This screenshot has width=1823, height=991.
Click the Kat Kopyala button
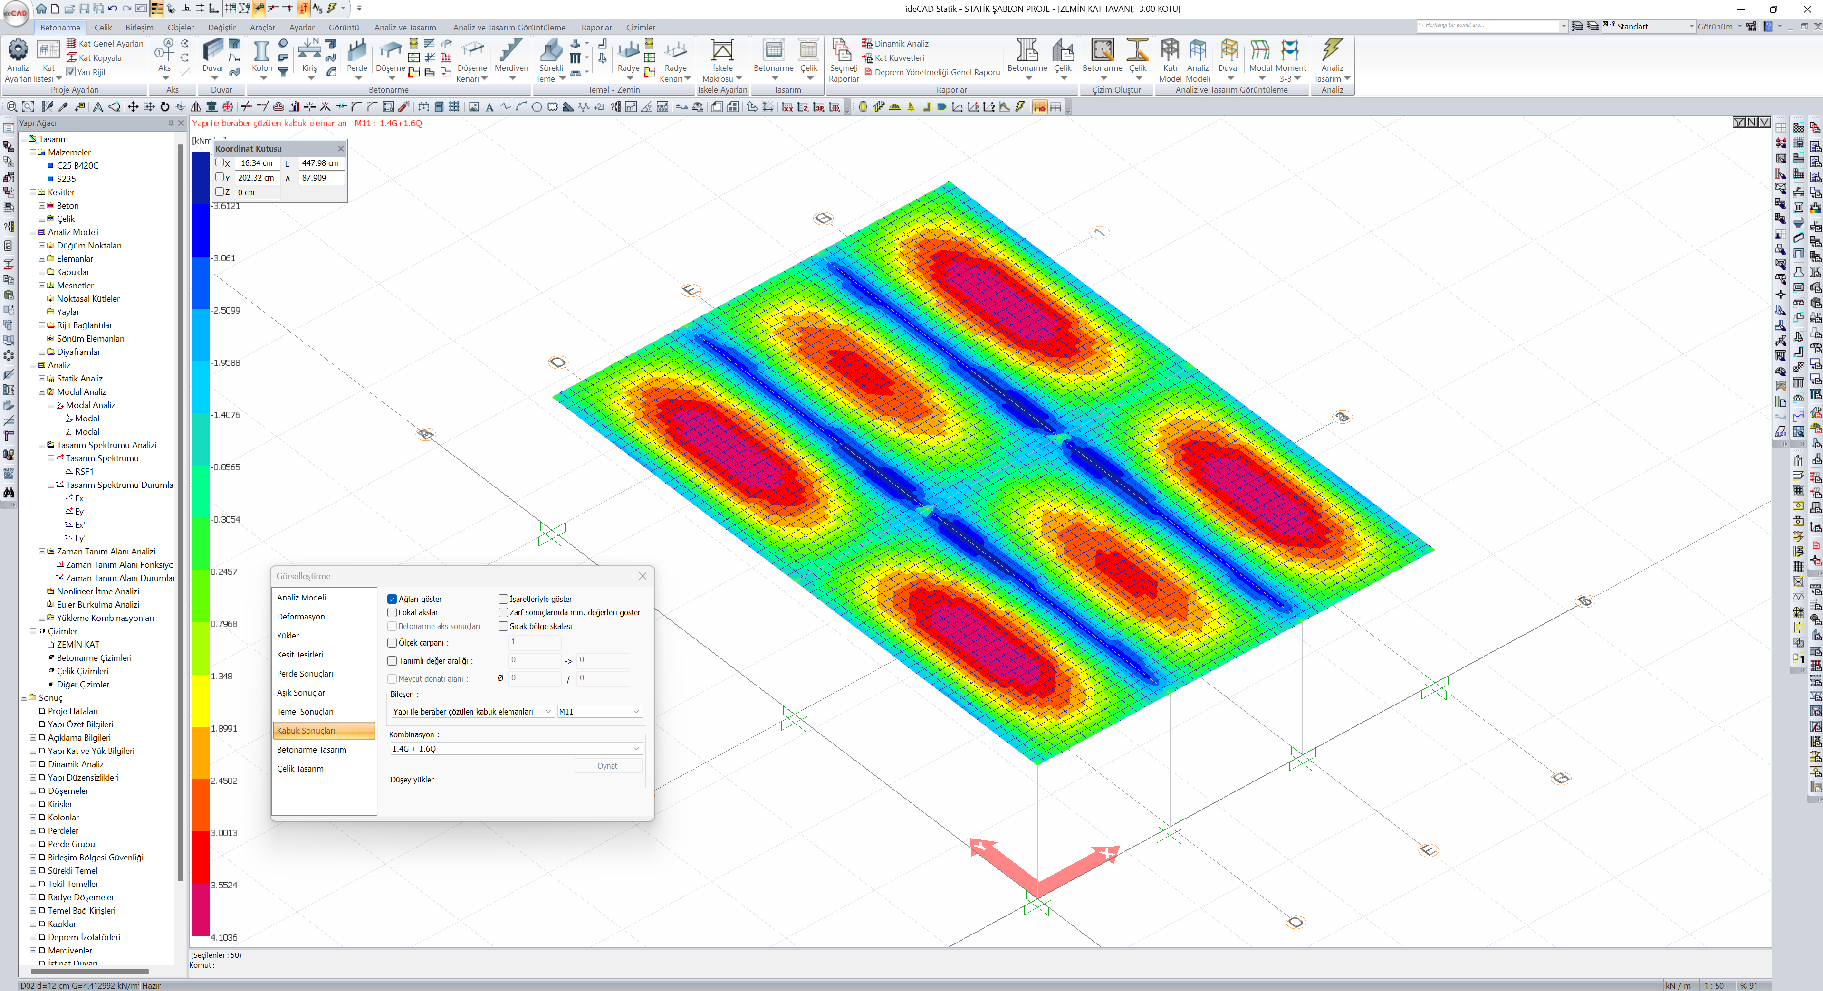click(x=100, y=58)
